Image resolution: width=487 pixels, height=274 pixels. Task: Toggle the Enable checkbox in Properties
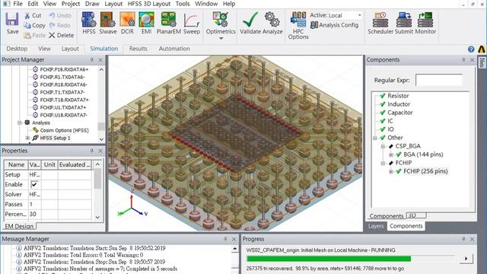coord(34,184)
